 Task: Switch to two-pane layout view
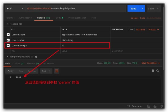pos(149,106)
